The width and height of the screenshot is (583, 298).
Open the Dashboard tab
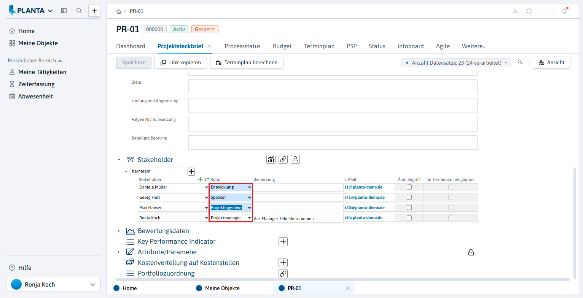pyautogui.click(x=131, y=46)
